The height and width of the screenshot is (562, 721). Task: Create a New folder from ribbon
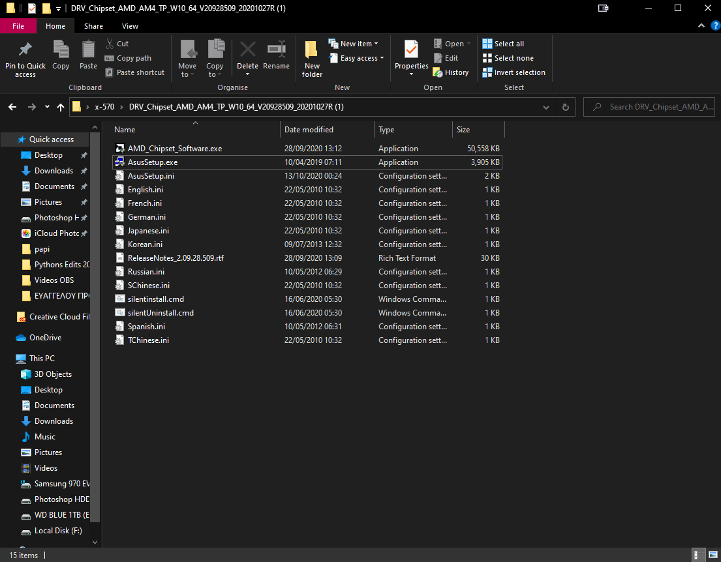click(312, 59)
